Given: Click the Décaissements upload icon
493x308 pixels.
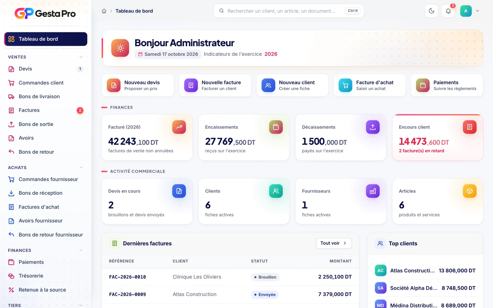Looking at the screenshot, I should click(x=373, y=127).
